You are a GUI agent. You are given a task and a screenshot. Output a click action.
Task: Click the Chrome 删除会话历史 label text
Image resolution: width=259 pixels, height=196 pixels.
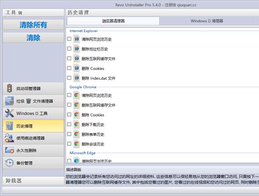tap(93, 144)
